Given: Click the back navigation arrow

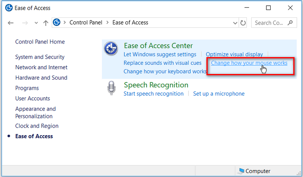Looking at the screenshot, I should [x=11, y=23].
